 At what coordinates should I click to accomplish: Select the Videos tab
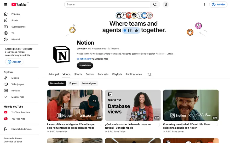point(66,74)
